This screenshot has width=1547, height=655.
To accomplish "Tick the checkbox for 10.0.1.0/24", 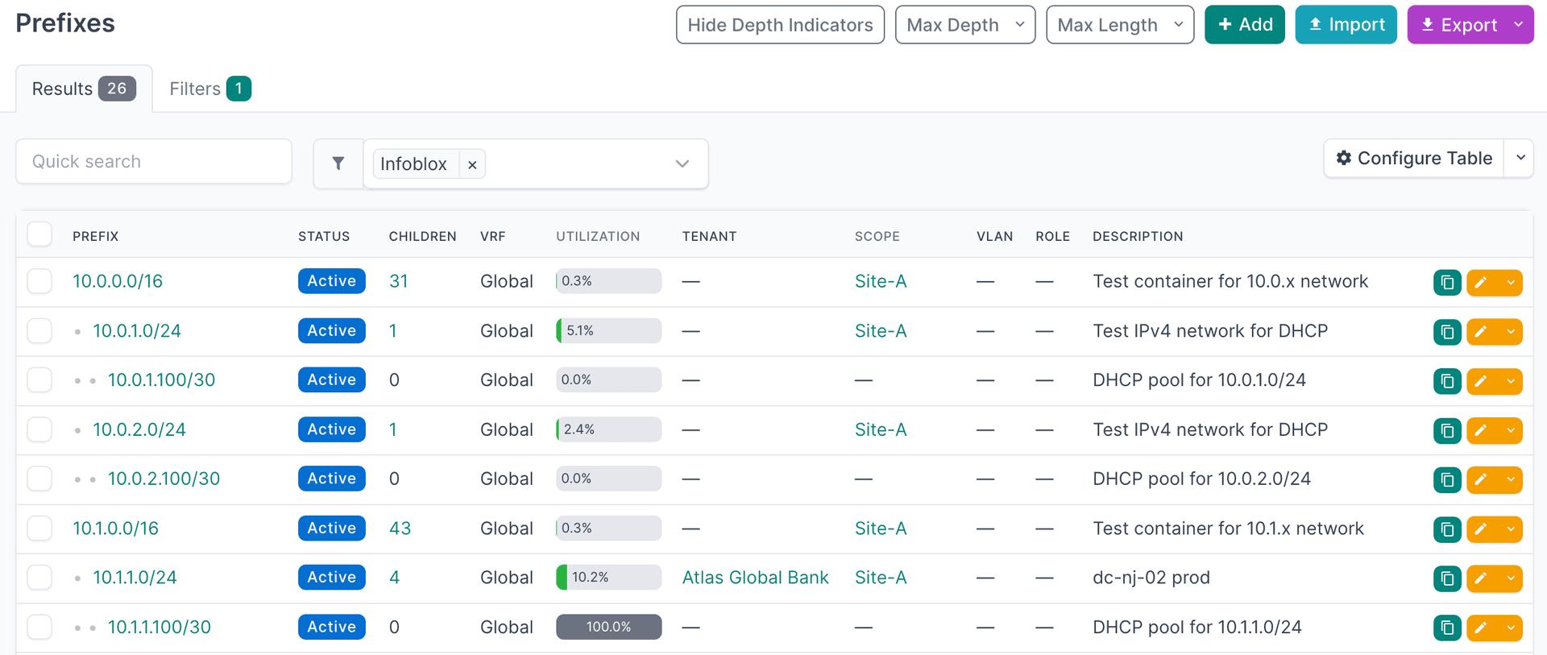I will coord(39,330).
